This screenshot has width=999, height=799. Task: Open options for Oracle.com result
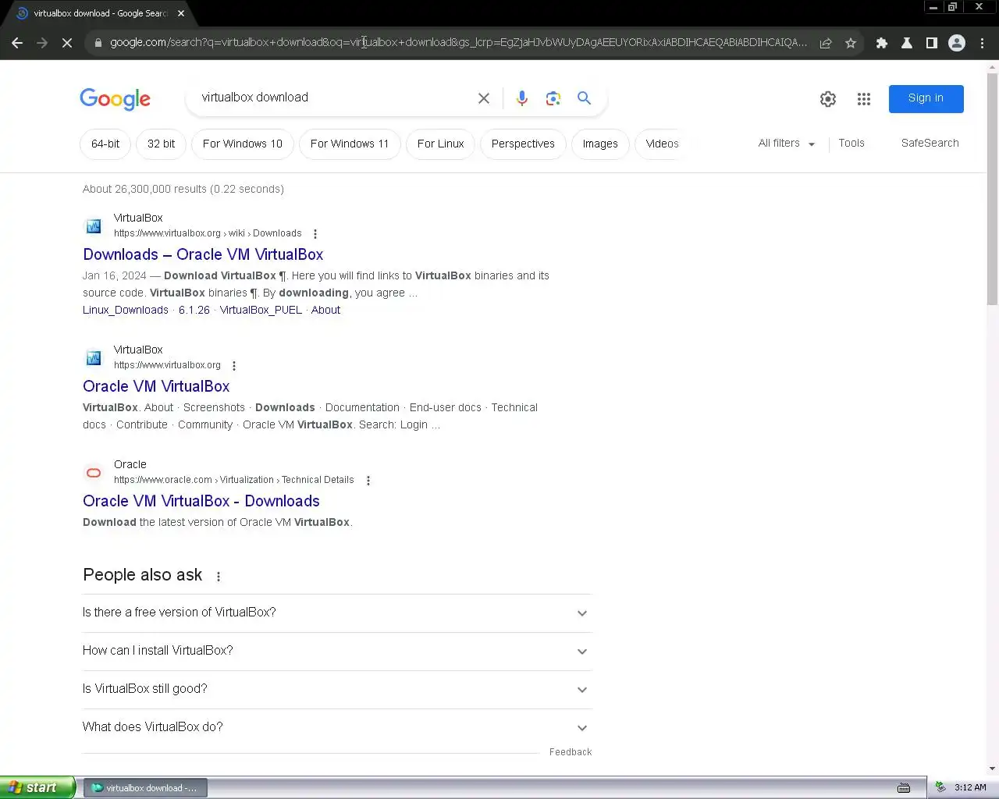coord(368,481)
